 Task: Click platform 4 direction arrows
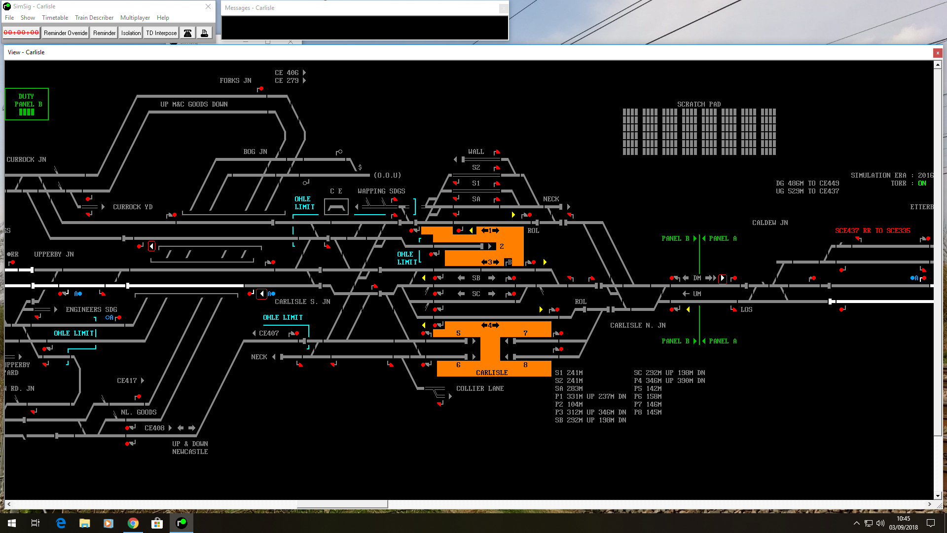[x=490, y=325]
